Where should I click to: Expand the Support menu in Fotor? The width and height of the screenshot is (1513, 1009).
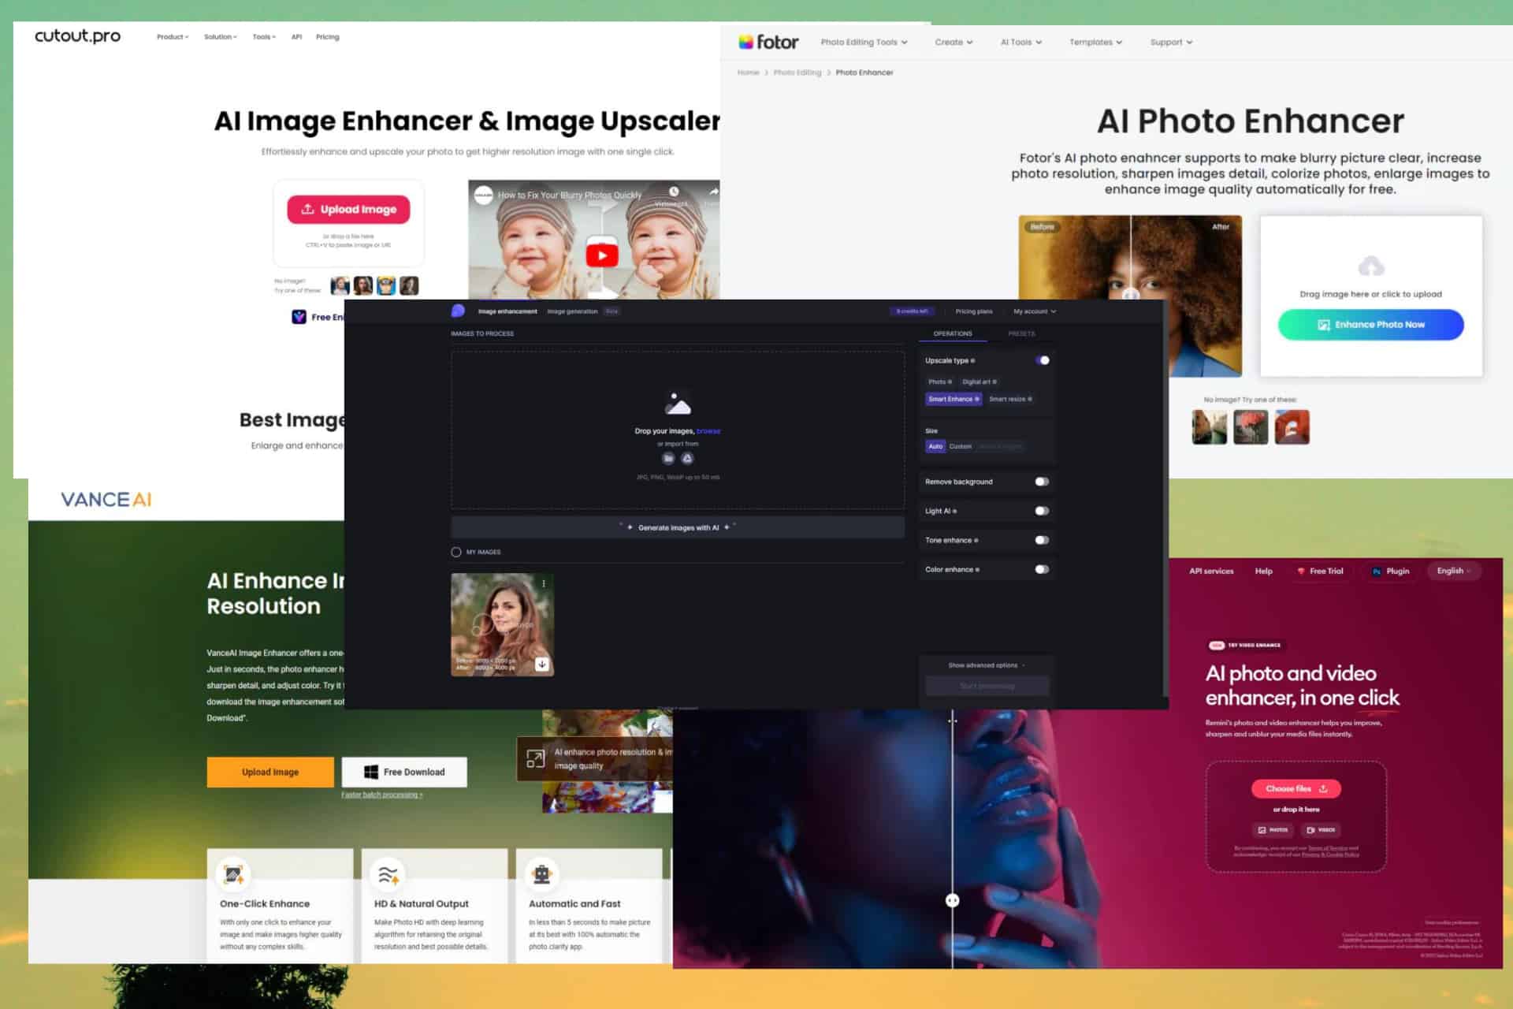pos(1171,43)
